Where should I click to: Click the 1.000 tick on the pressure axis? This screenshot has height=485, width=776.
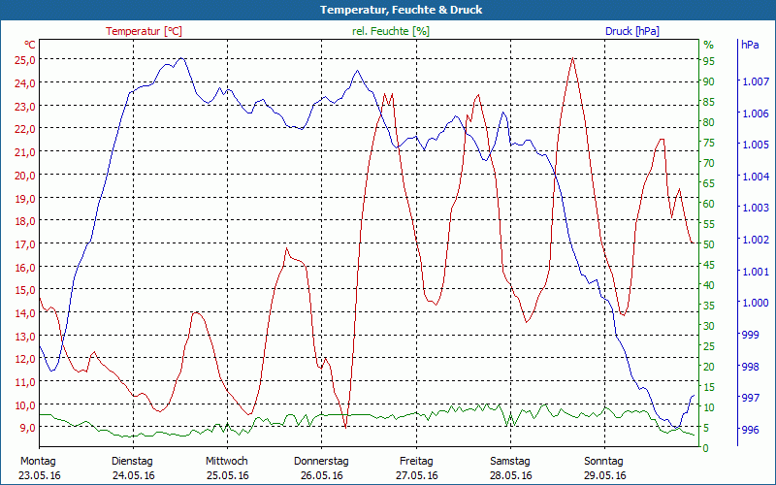click(754, 303)
